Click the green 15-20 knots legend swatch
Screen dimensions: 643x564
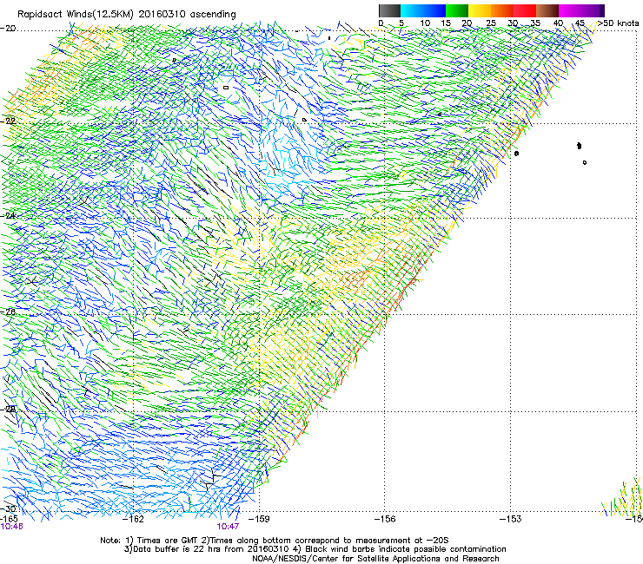coord(457,10)
